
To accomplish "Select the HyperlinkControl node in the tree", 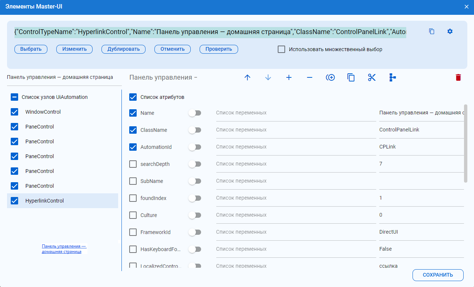I will coord(44,201).
